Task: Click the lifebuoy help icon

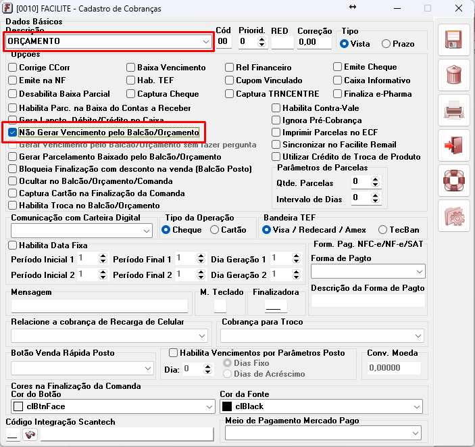Action: 453,181
